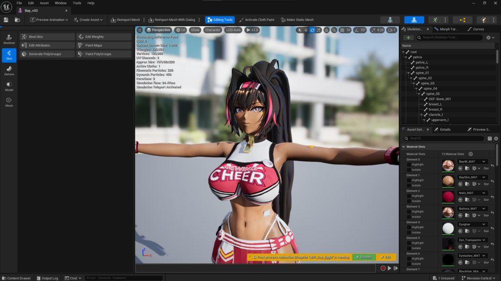Activate the Rotate gizmo tool
The height and width of the screenshot is (281, 501).
pyautogui.click(x=312, y=30)
